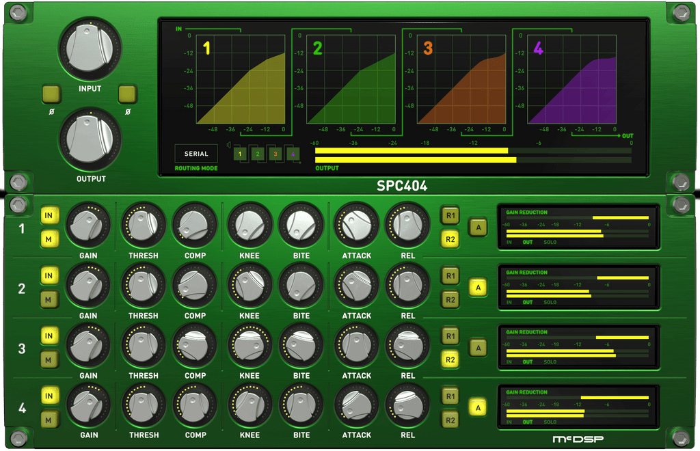The width and height of the screenshot is (700, 451).
Task: Enable R1 for band 1
Action: coord(450,215)
